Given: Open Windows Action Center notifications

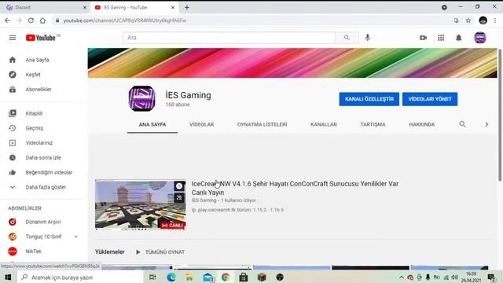Looking at the screenshot, I should [x=491, y=277].
